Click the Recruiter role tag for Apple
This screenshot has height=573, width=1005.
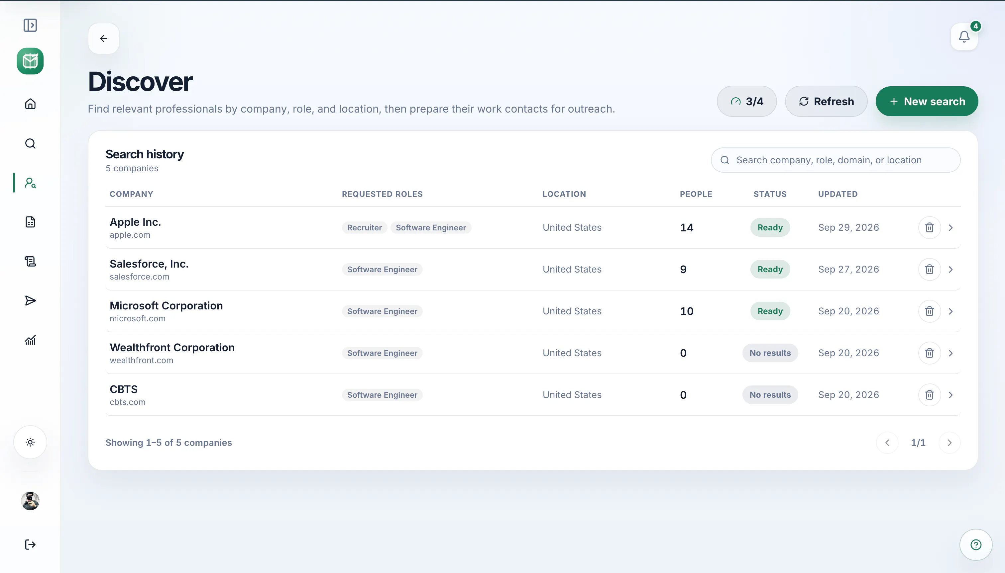[365, 227]
